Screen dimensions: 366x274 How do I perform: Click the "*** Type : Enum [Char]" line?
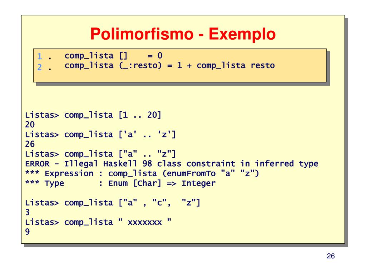120,183
